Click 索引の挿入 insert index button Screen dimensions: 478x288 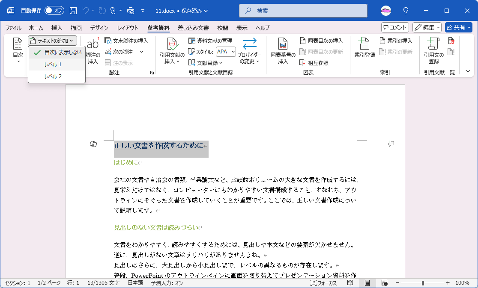[x=396, y=41]
